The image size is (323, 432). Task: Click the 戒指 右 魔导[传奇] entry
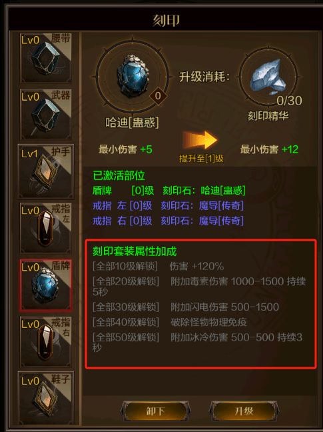click(x=168, y=221)
